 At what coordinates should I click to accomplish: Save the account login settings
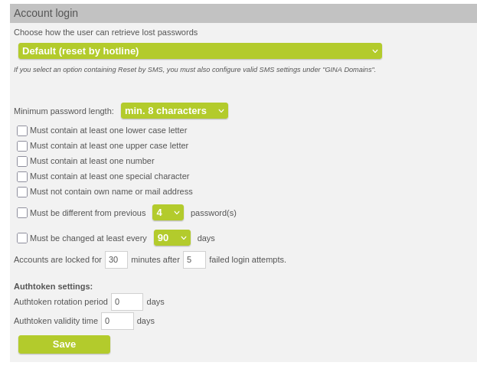pos(64,344)
